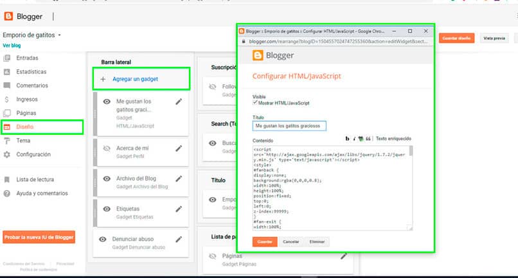Uncheck the Mostrar HTML/JavaScript checkbox

coord(255,103)
